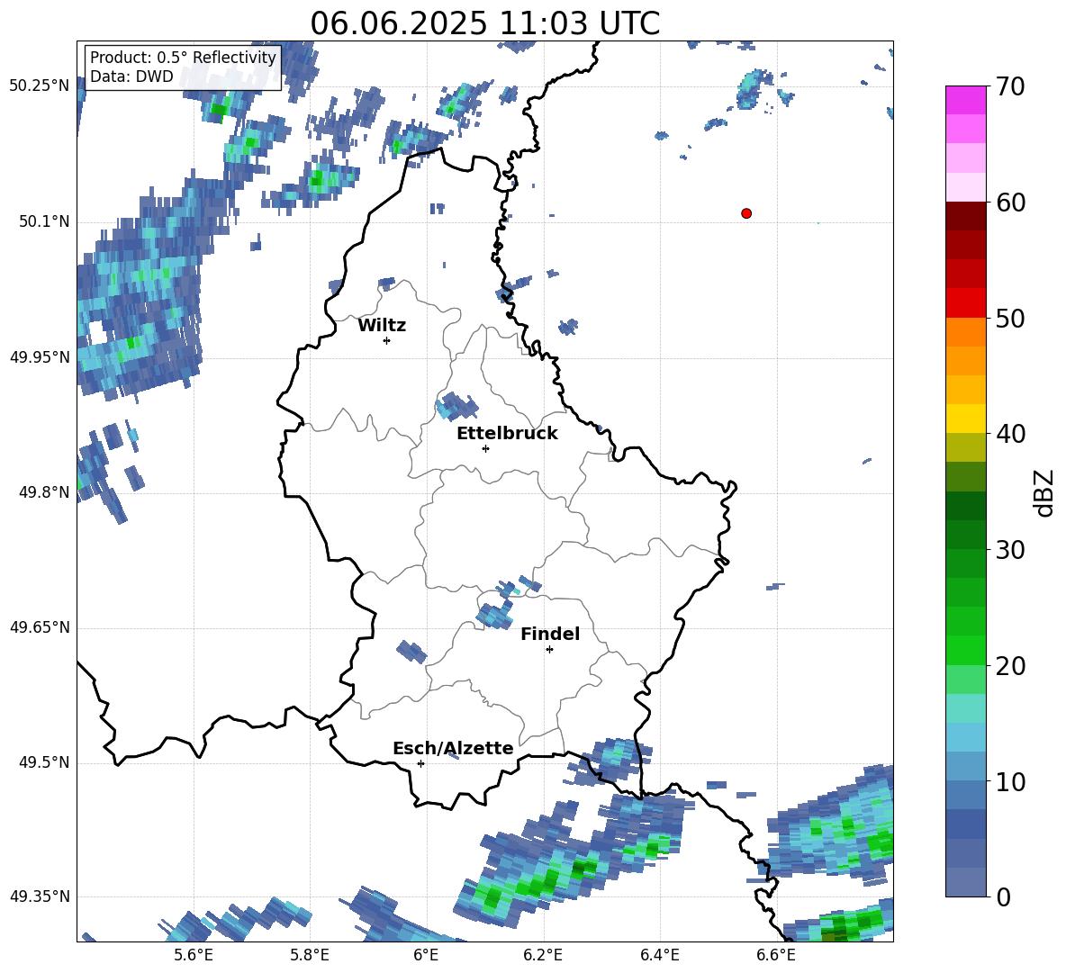Click the yellow colorbar segment near 40
The height and width of the screenshot is (973, 1066).
point(965,418)
